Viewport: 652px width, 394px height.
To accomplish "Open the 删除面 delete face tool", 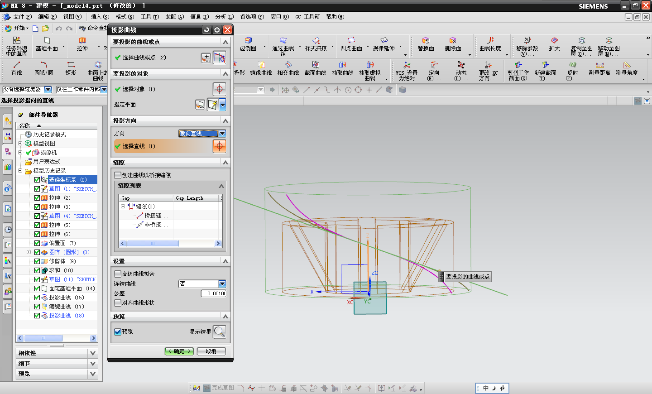I will point(453,44).
